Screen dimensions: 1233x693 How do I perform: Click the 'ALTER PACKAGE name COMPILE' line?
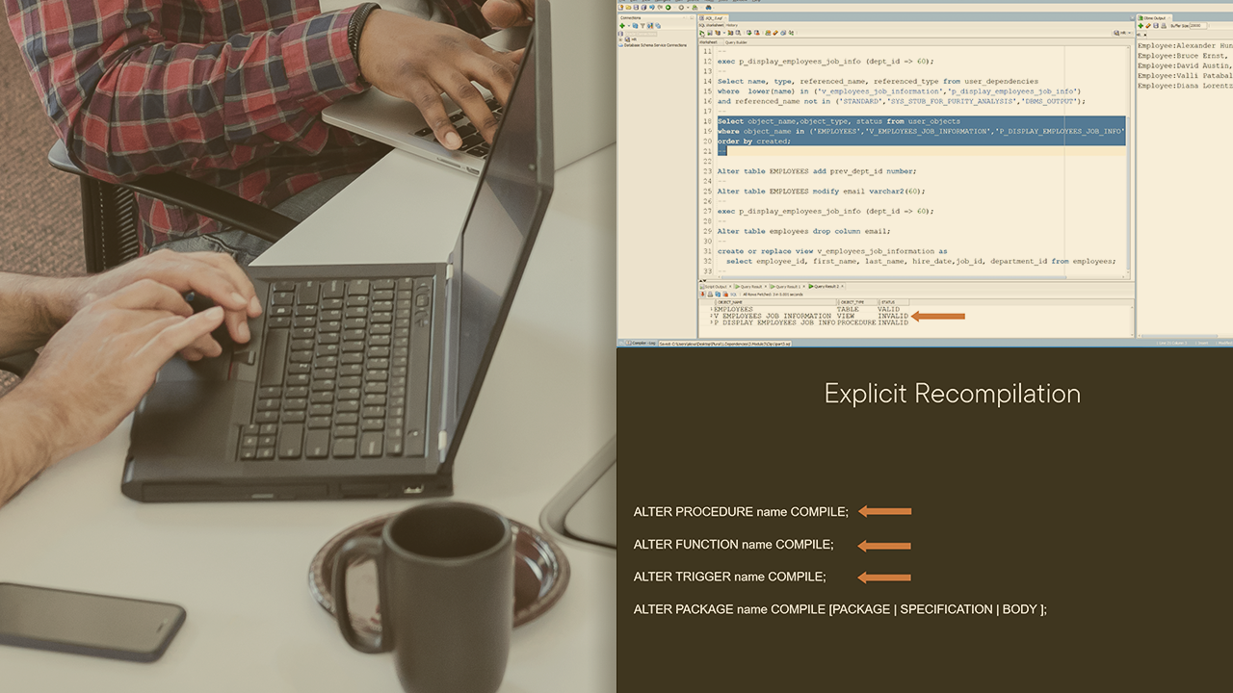(840, 609)
